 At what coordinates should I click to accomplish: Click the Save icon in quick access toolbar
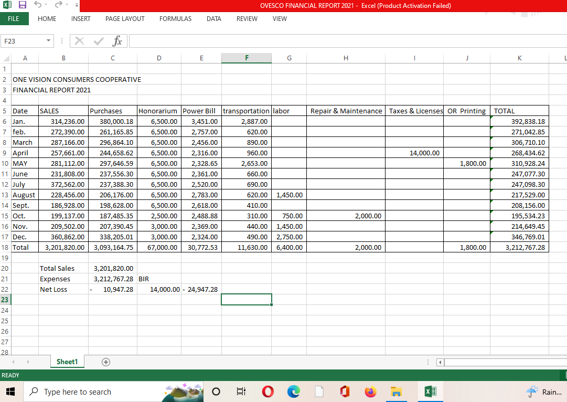(23, 5)
